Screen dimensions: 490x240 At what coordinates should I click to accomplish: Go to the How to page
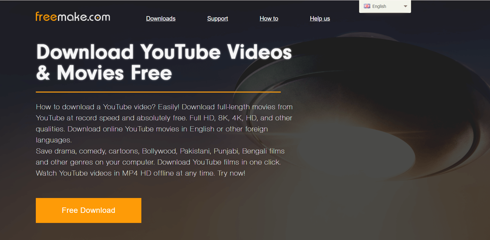tap(269, 19)
